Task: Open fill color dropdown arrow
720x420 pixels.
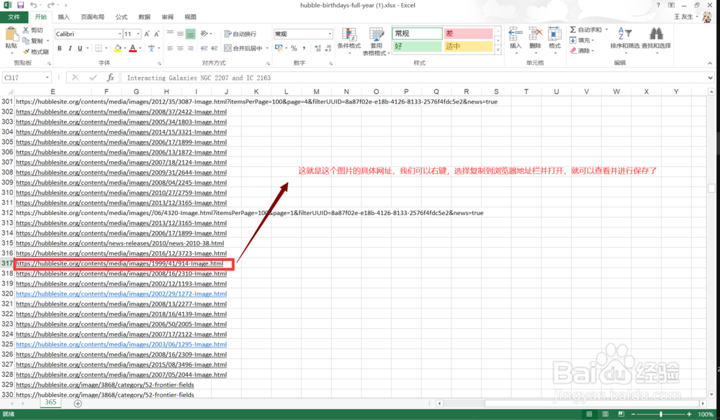Action: [125, 48]
